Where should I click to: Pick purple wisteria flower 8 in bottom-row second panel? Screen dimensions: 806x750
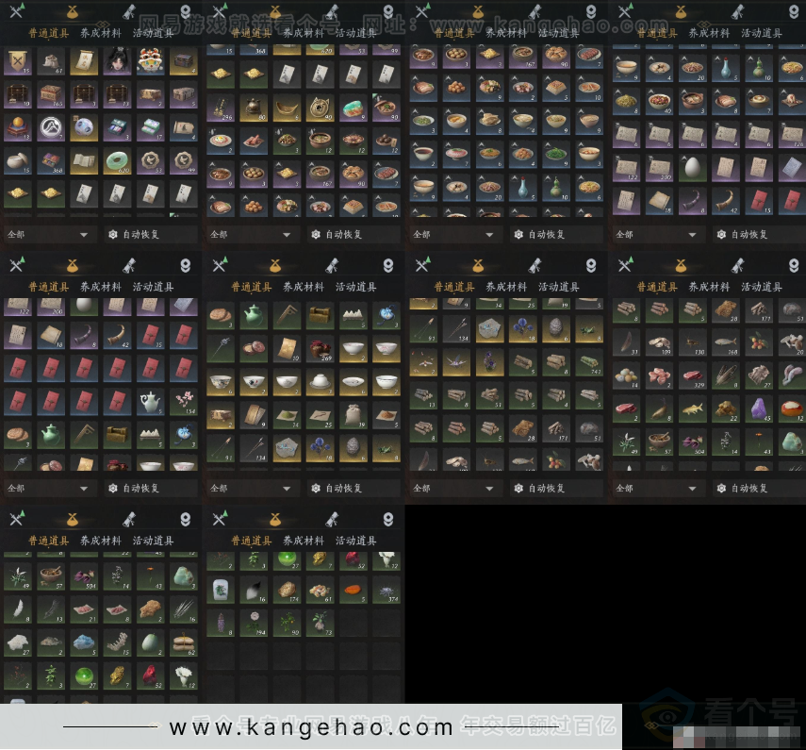[221, 624]
